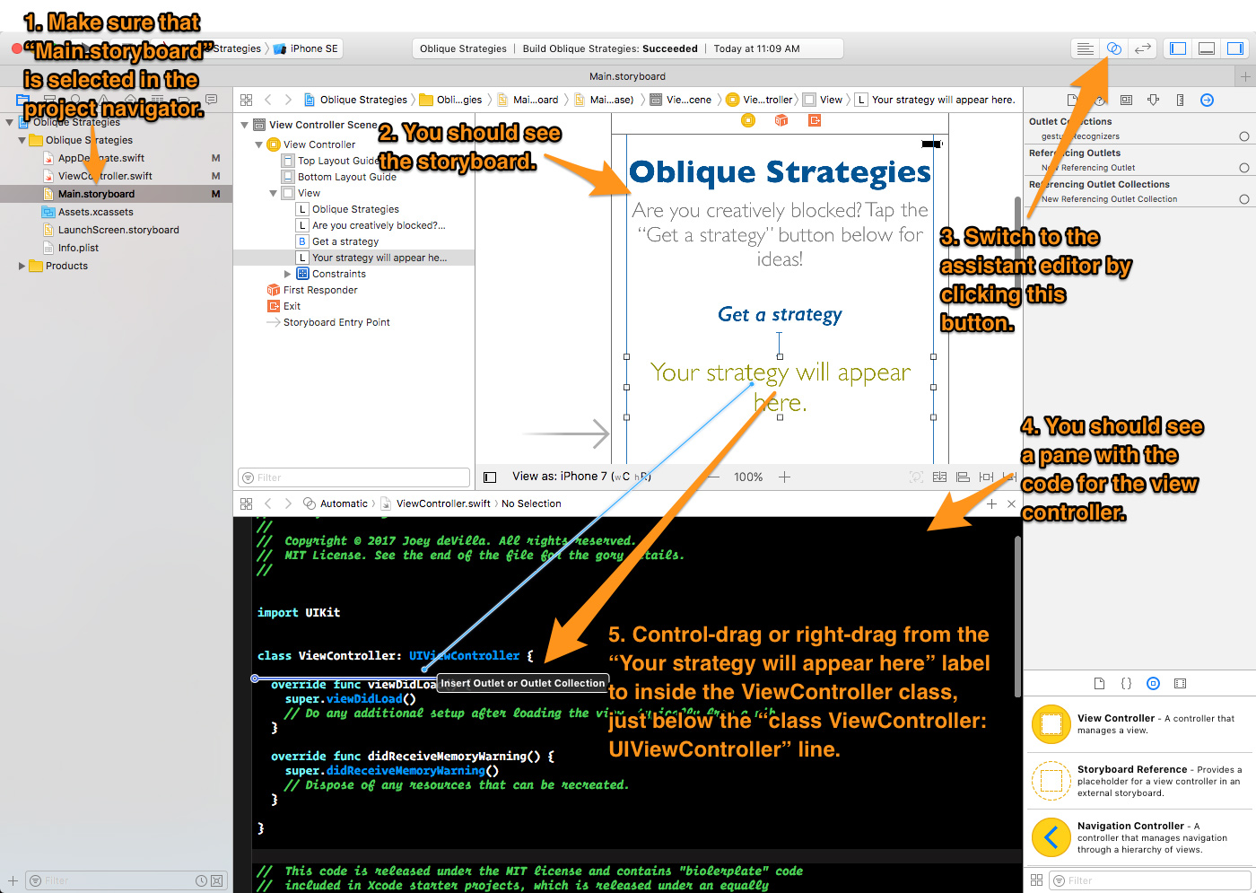Image resolution: width=1256 pixels, height=893 pixels.
Task: Open the Add New Constraints button
Action: (986, 477)
